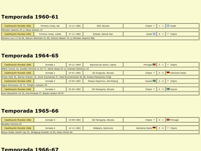Click scorers line starting with Klaus-Dieter Sieloff
The width and height of the screenshot is (201, 151).
pyautogui.click(x=100, y=132)
